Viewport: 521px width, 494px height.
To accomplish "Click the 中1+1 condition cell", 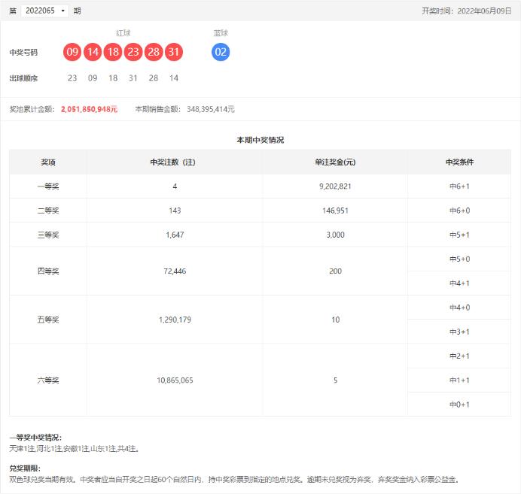I will click(x=459, y=380).
